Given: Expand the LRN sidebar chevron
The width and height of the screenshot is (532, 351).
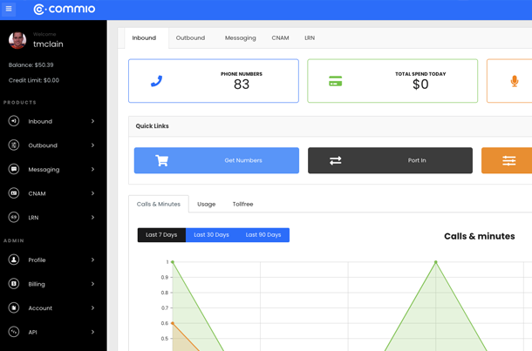Looking at the screenshot, I should pyautogui.click(x=92, y=217).
